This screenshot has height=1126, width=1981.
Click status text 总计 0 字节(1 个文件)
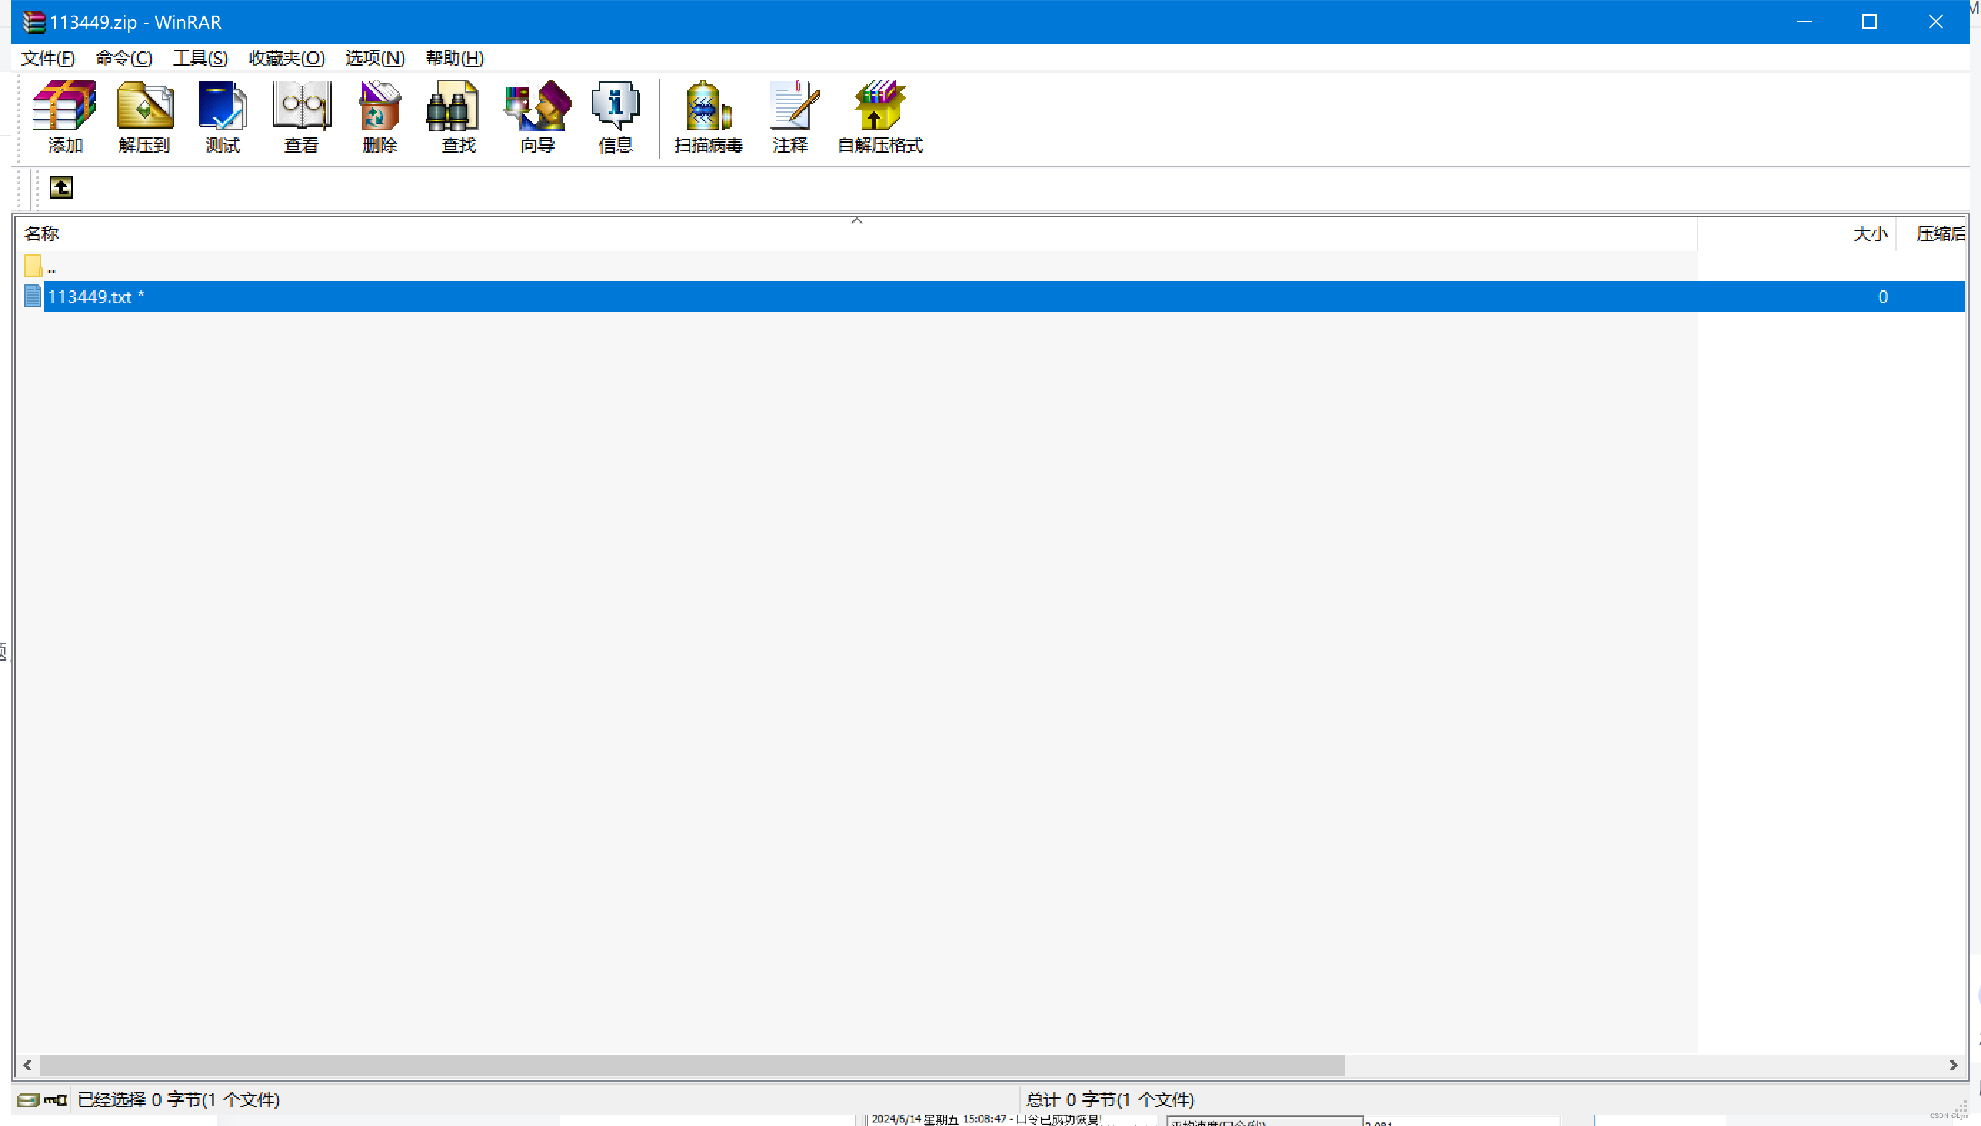pyautogui.click(x=1110, y=1100)
